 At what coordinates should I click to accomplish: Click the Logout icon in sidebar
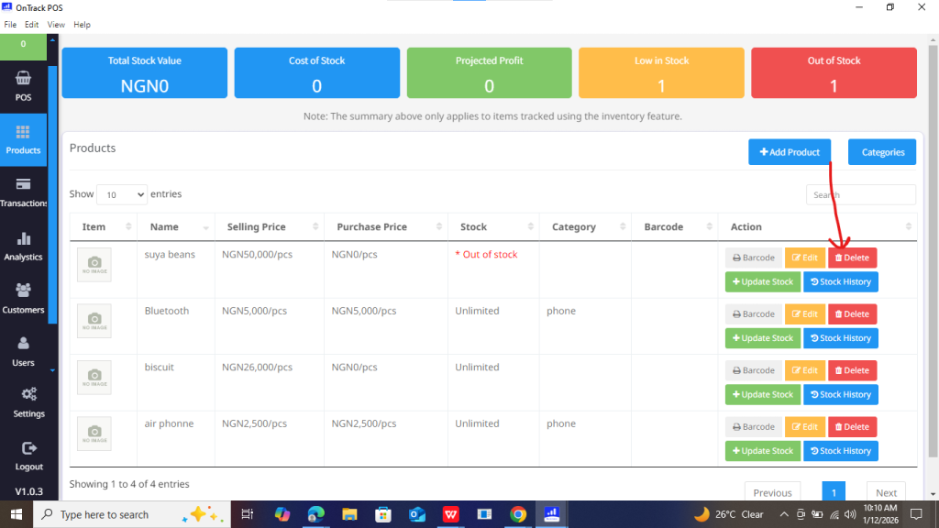(28, 447)
